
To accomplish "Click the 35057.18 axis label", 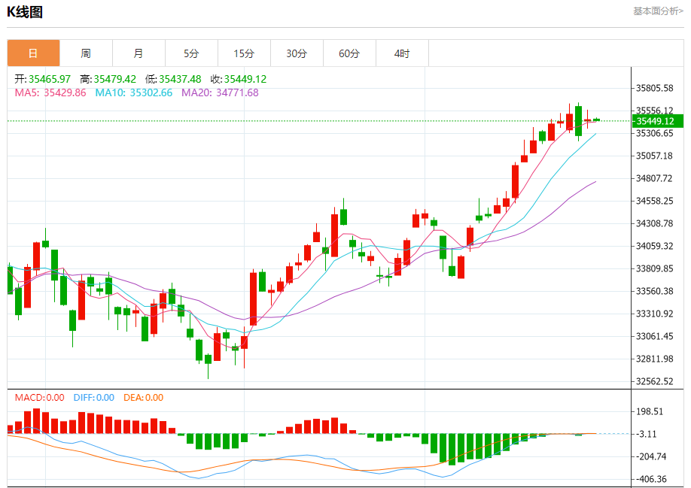I will [654, 156].
